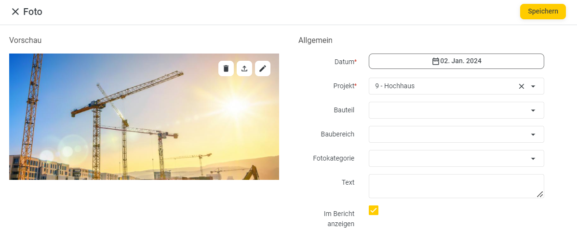
Task: Delete the photo with the trash icon
Action: point(226,68)
